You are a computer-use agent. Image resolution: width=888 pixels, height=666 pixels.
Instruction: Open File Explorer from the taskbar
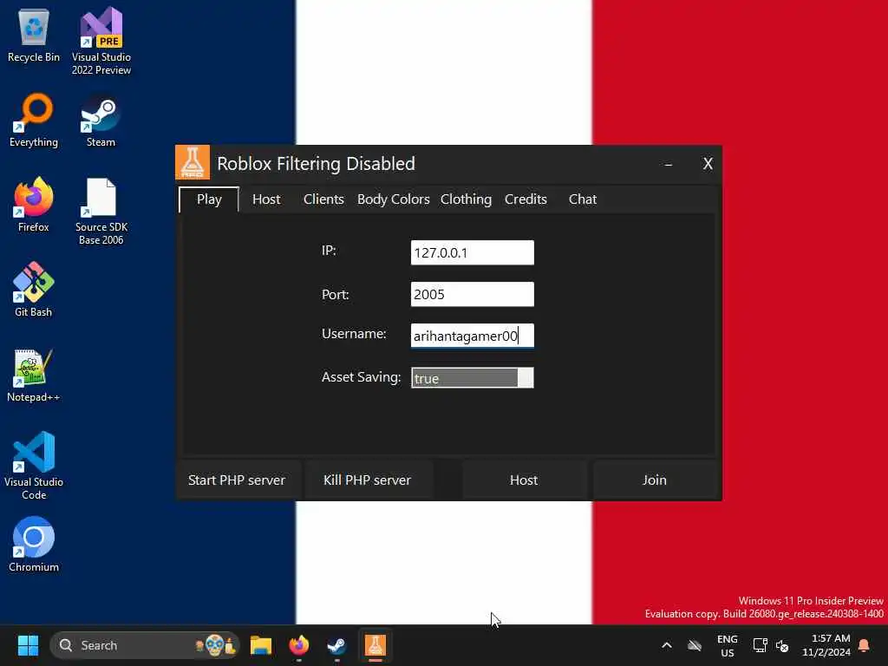261,645
